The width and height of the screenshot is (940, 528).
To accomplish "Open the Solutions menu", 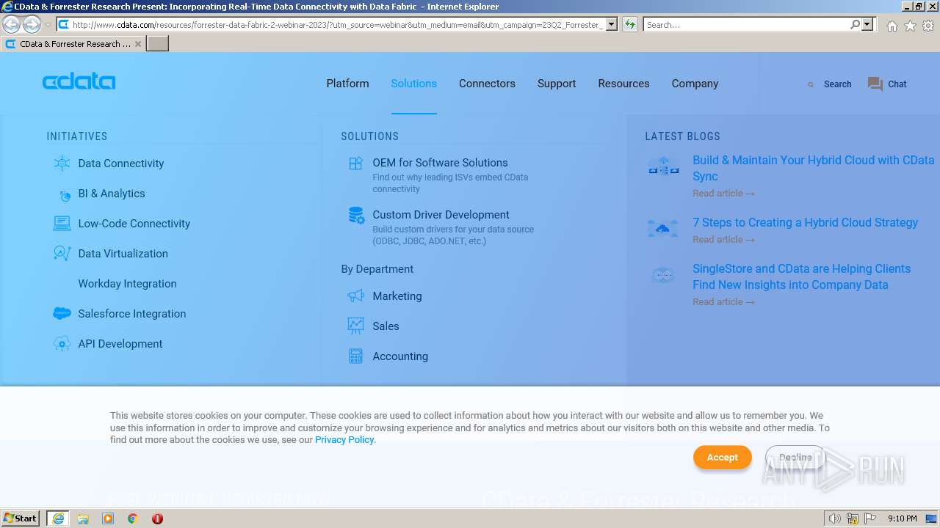I will [413, 84].
